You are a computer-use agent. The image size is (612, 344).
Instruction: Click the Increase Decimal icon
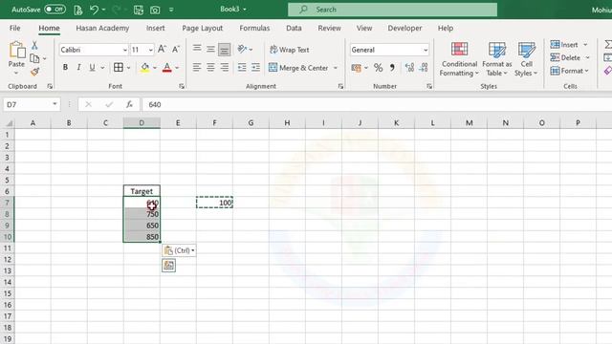[409, 68]
